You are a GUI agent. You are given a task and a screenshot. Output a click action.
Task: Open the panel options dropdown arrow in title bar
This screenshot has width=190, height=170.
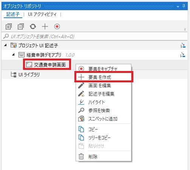point(178,6)
